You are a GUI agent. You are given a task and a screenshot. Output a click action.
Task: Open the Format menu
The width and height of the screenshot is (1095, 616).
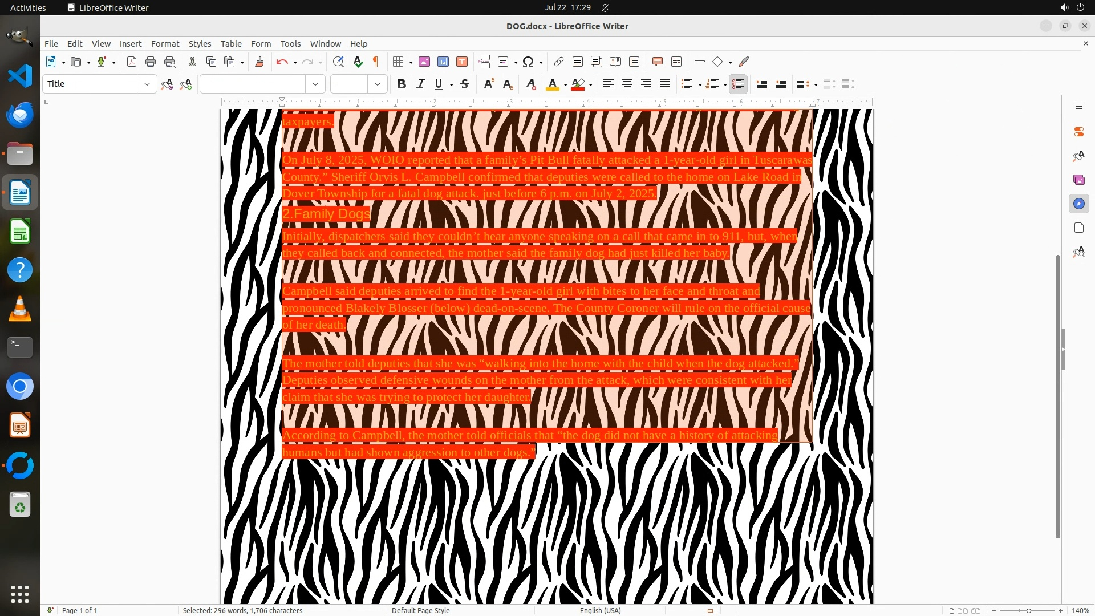point(165,44)
